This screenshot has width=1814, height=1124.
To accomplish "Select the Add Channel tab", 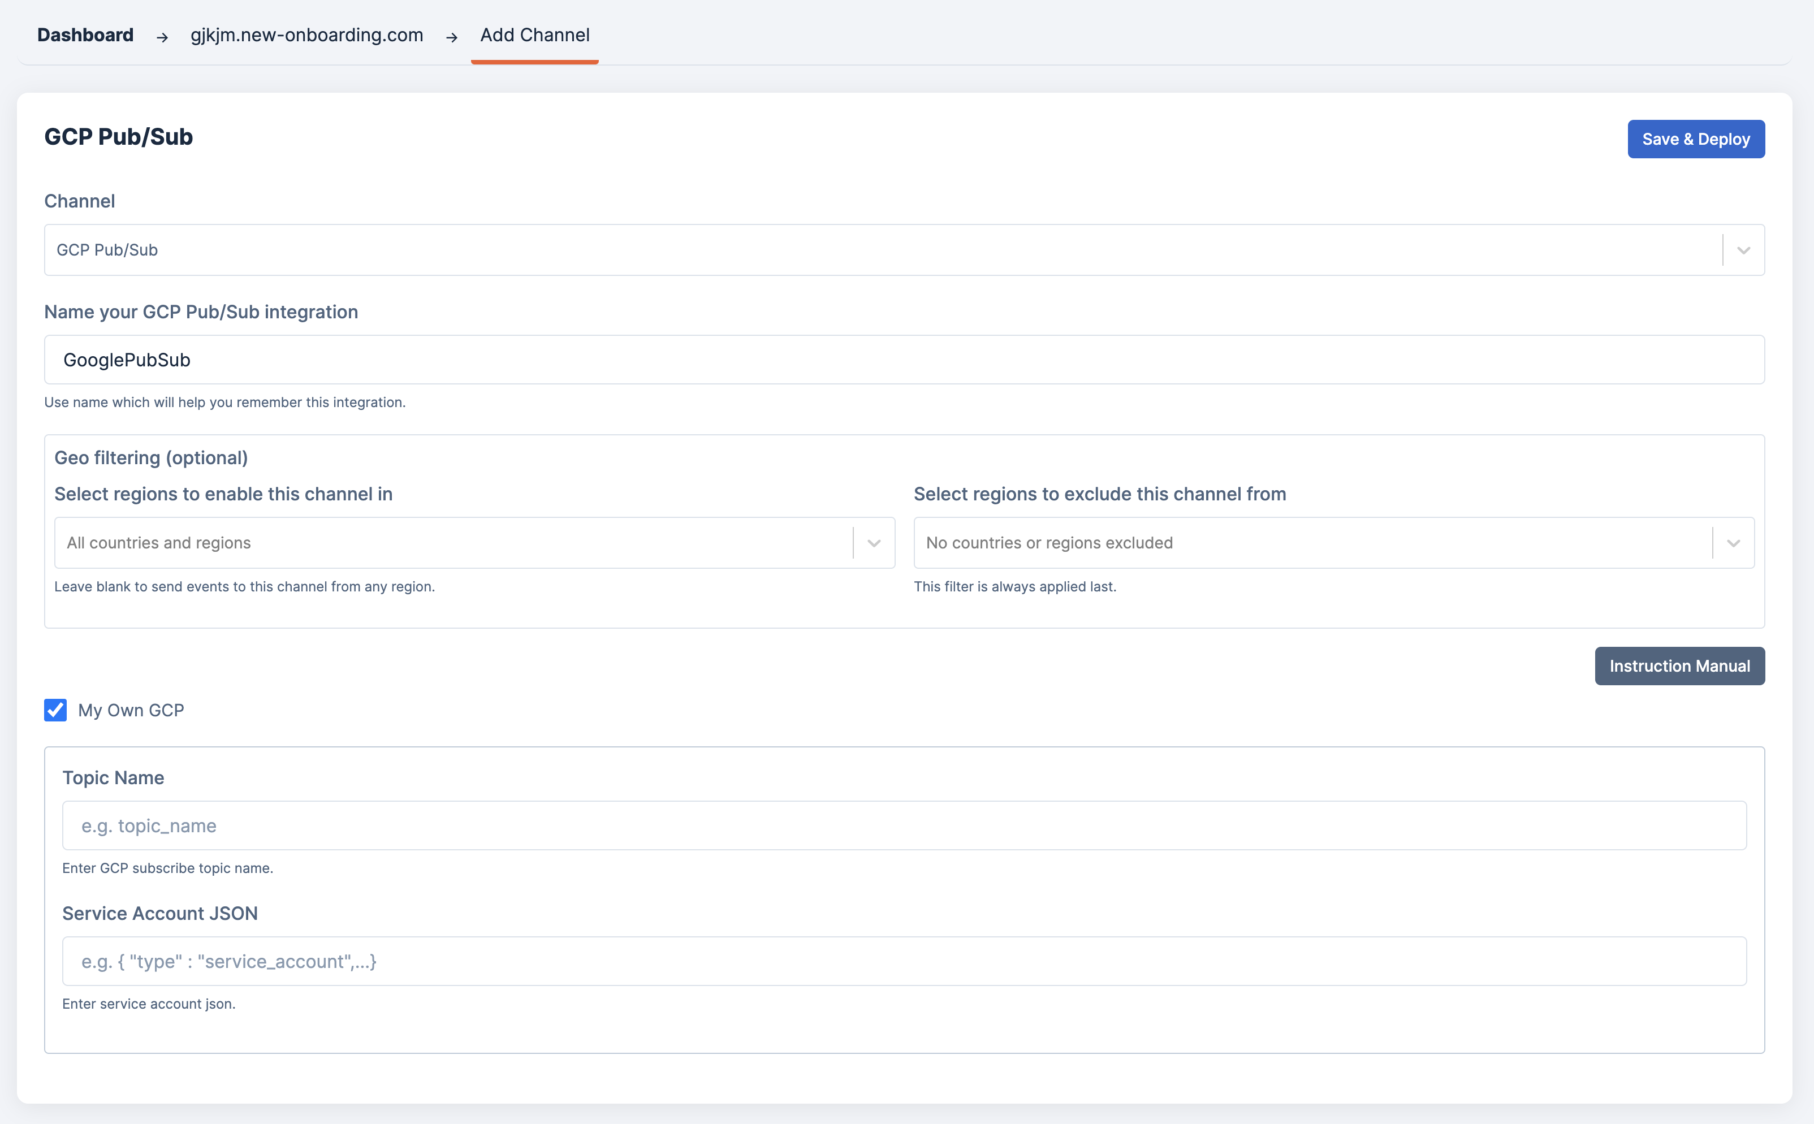I will click(x=534, y=35).
